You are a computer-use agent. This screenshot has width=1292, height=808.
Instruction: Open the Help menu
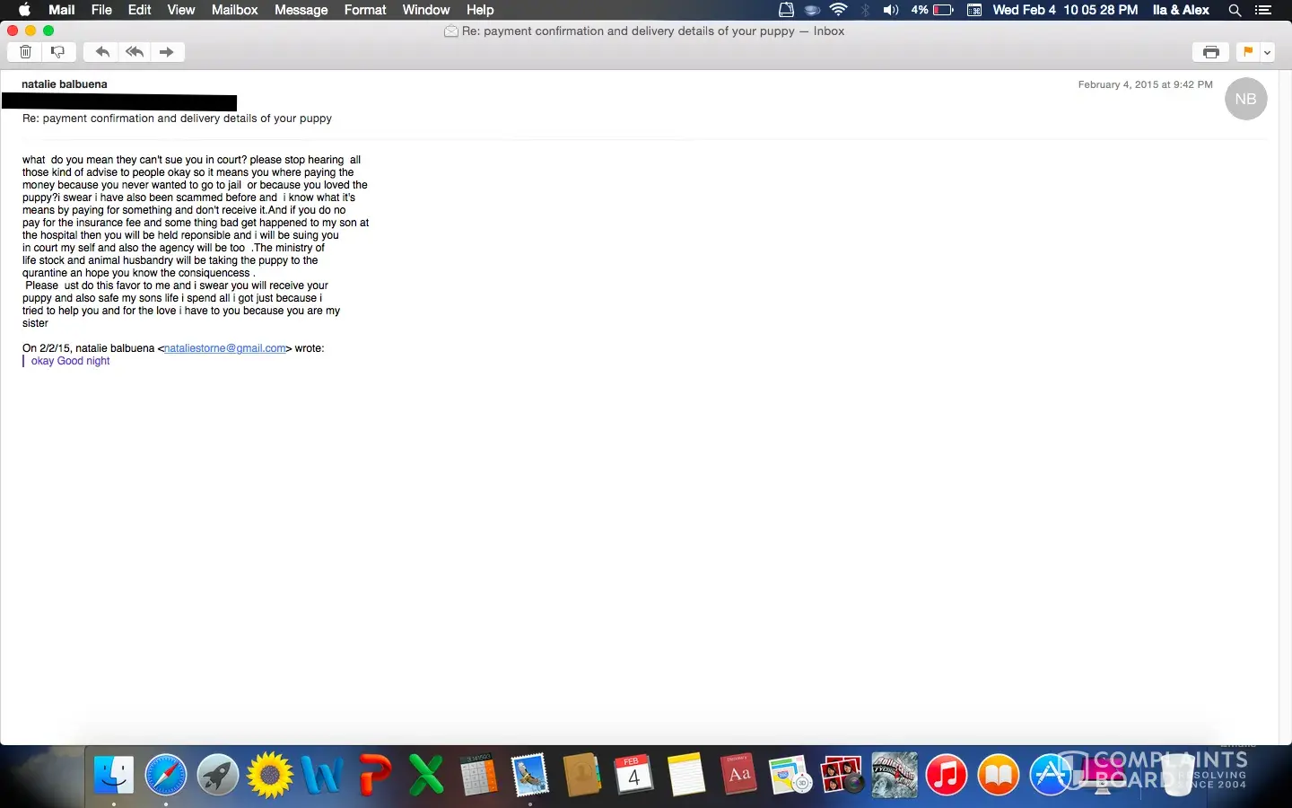(480, 10)
